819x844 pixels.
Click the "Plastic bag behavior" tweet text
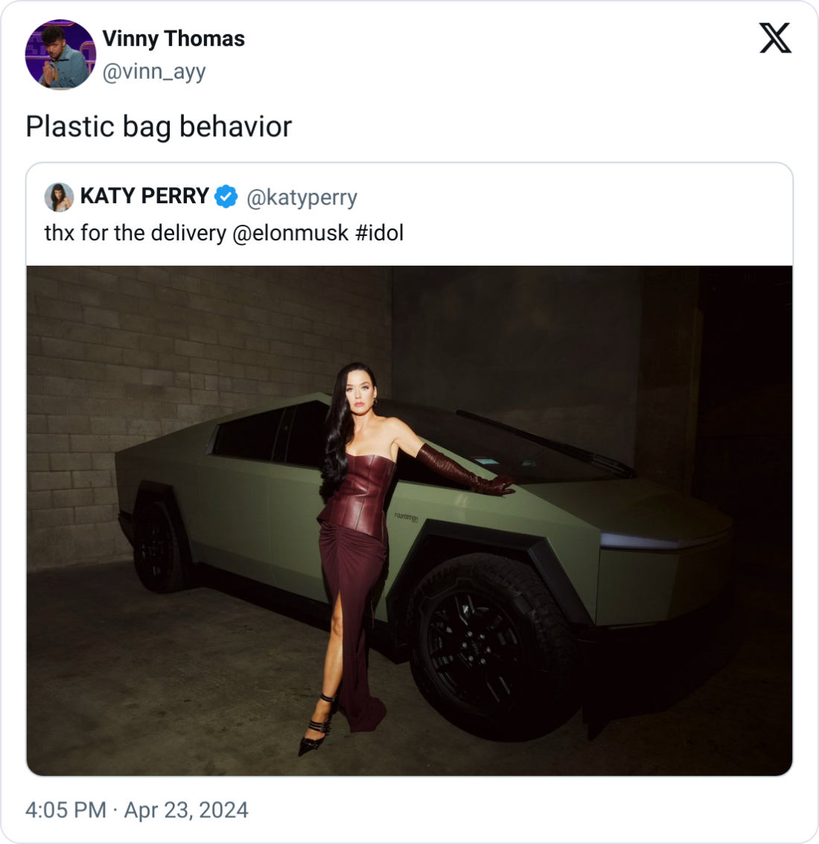click(x=159, y=127)
